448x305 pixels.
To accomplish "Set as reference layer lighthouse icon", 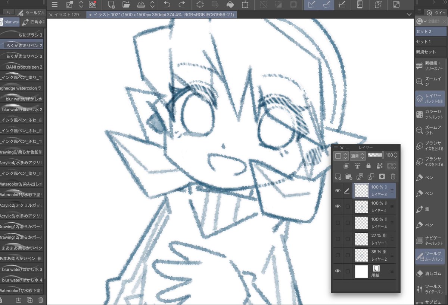I will click(x=358, y=166).
